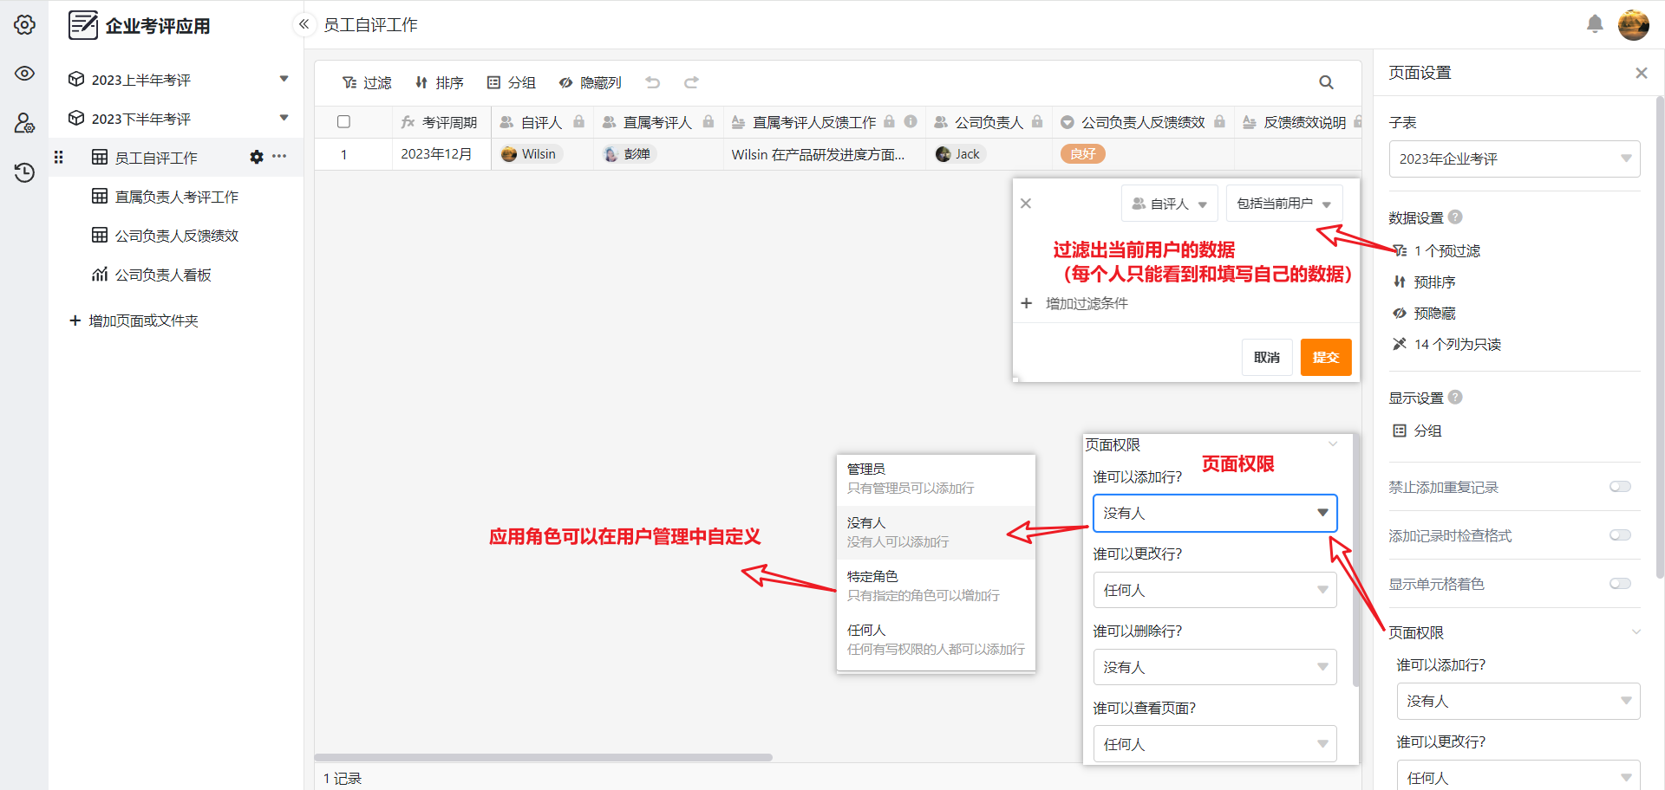
Task: Expand 2023上半年考评 folder arrow
Action: pyautogui.click(x=284, y=79)
